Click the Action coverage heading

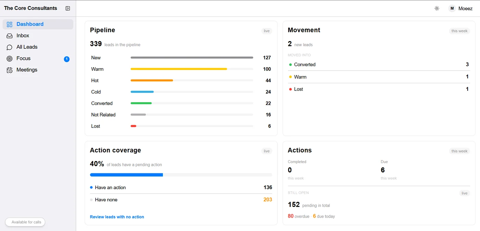coord(115,150)
